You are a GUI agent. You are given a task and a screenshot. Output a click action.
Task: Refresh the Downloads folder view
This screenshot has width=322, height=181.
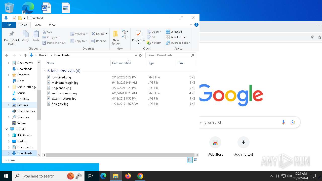[x=140, y=55]
